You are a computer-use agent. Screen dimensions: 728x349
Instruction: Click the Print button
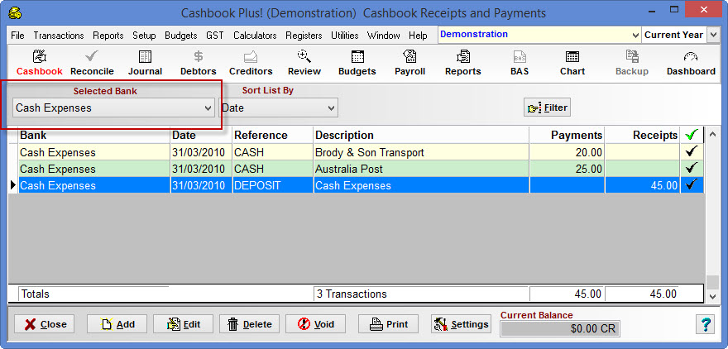(388, 324)
